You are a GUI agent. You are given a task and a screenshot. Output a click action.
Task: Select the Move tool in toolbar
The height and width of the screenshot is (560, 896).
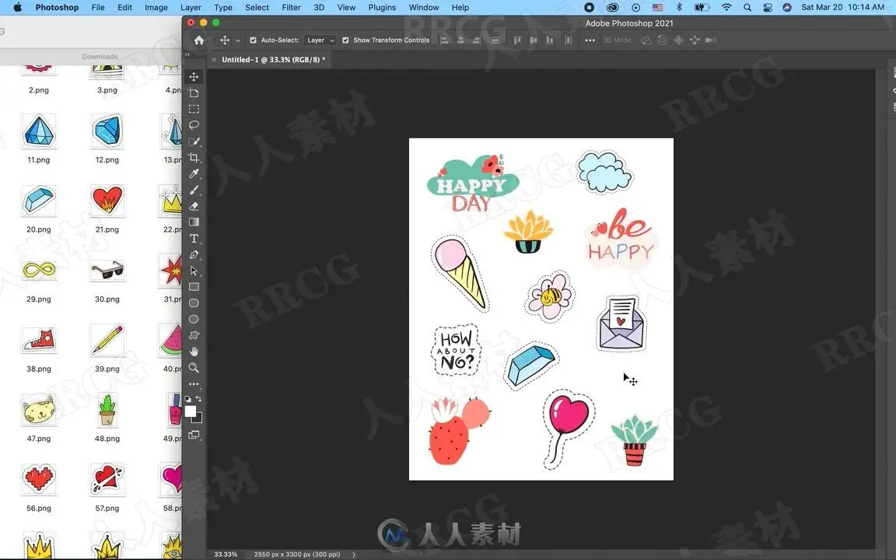tap(194, 76)
